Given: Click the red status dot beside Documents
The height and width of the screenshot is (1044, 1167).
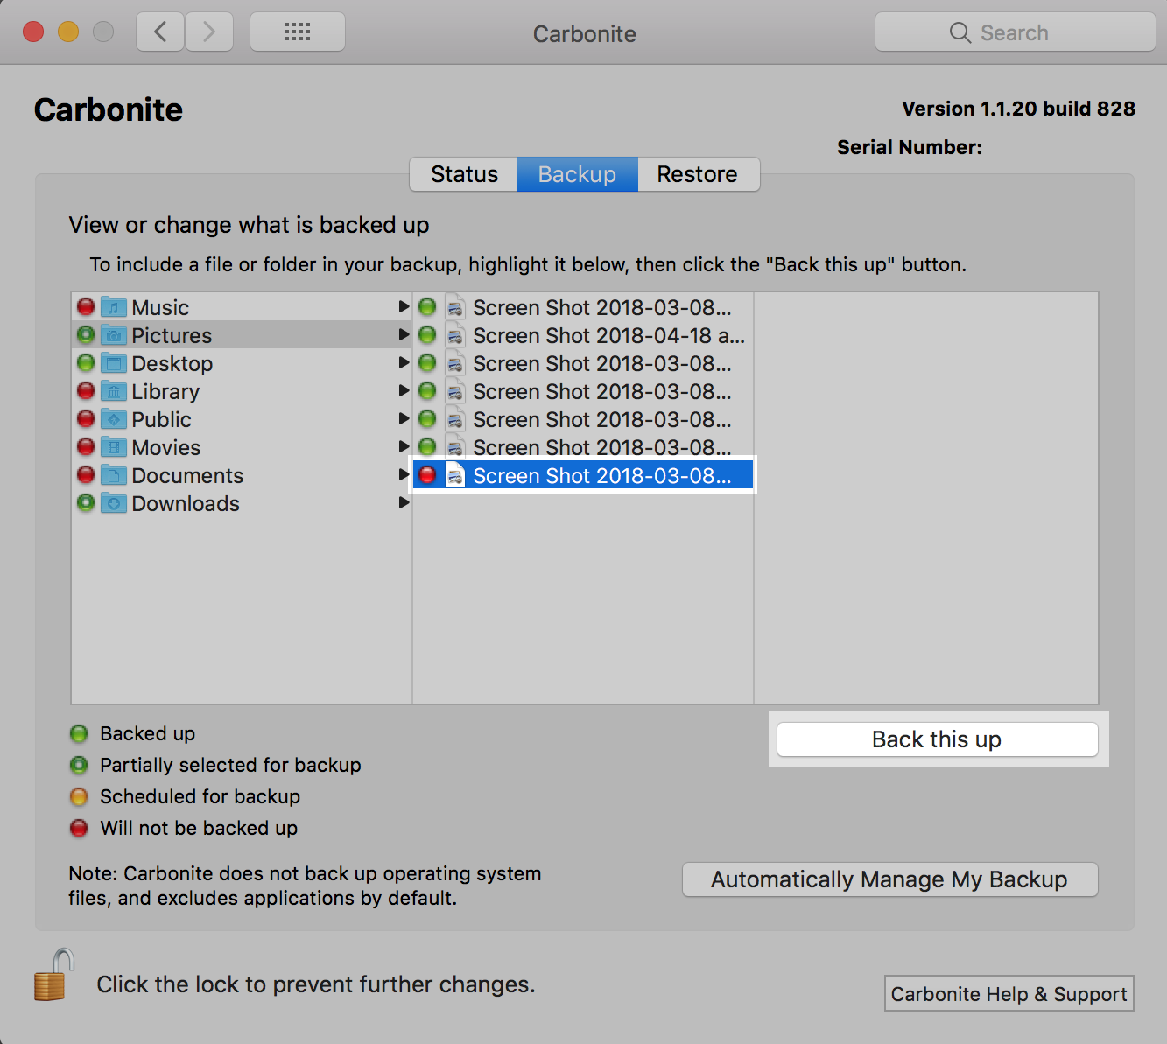Looking at the screenshot, I should 86,475.
